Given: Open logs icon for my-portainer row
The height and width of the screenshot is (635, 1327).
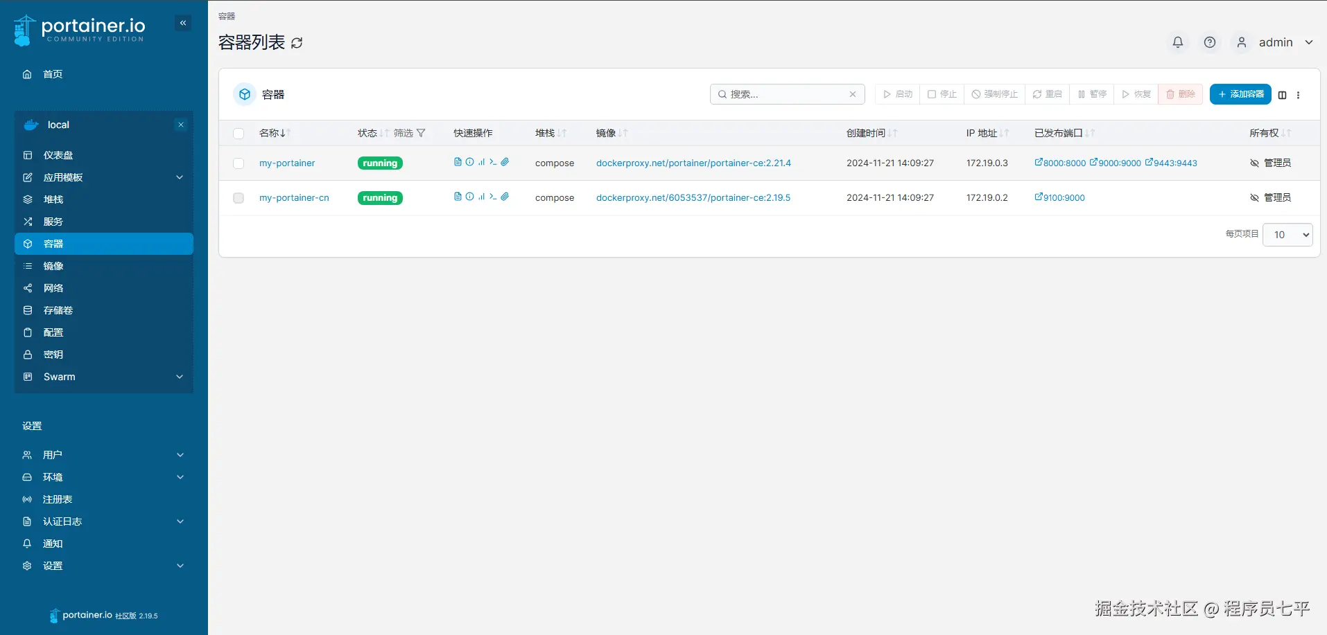Looking at the screenshot, I should coord(458,162).
